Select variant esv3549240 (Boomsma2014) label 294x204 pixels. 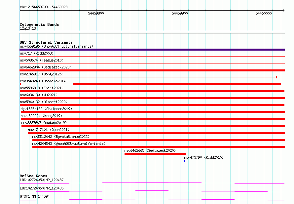(x=44, y=81)
